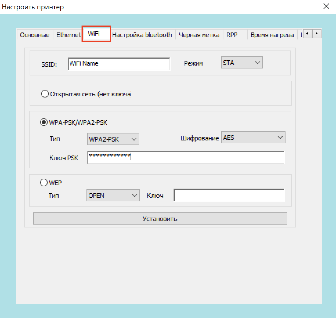The width and height of the screenshot is (336, 318).
Task: Expand the WEP type OPEN dropdown
Action: click(113, 195)
